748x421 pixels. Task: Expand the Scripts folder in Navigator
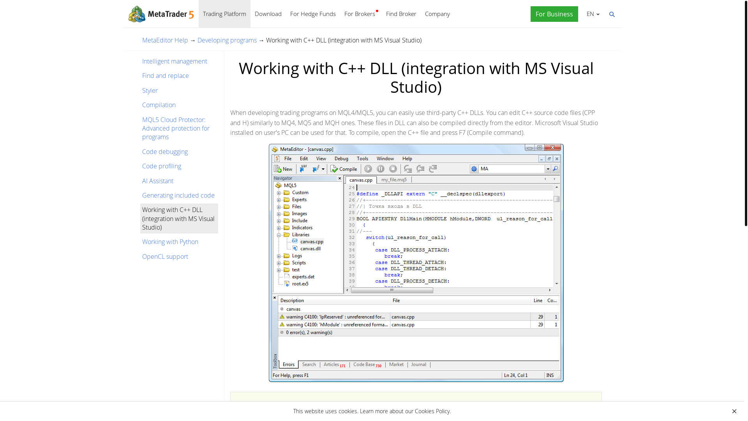pyautogui.click(x=279, y=263)
